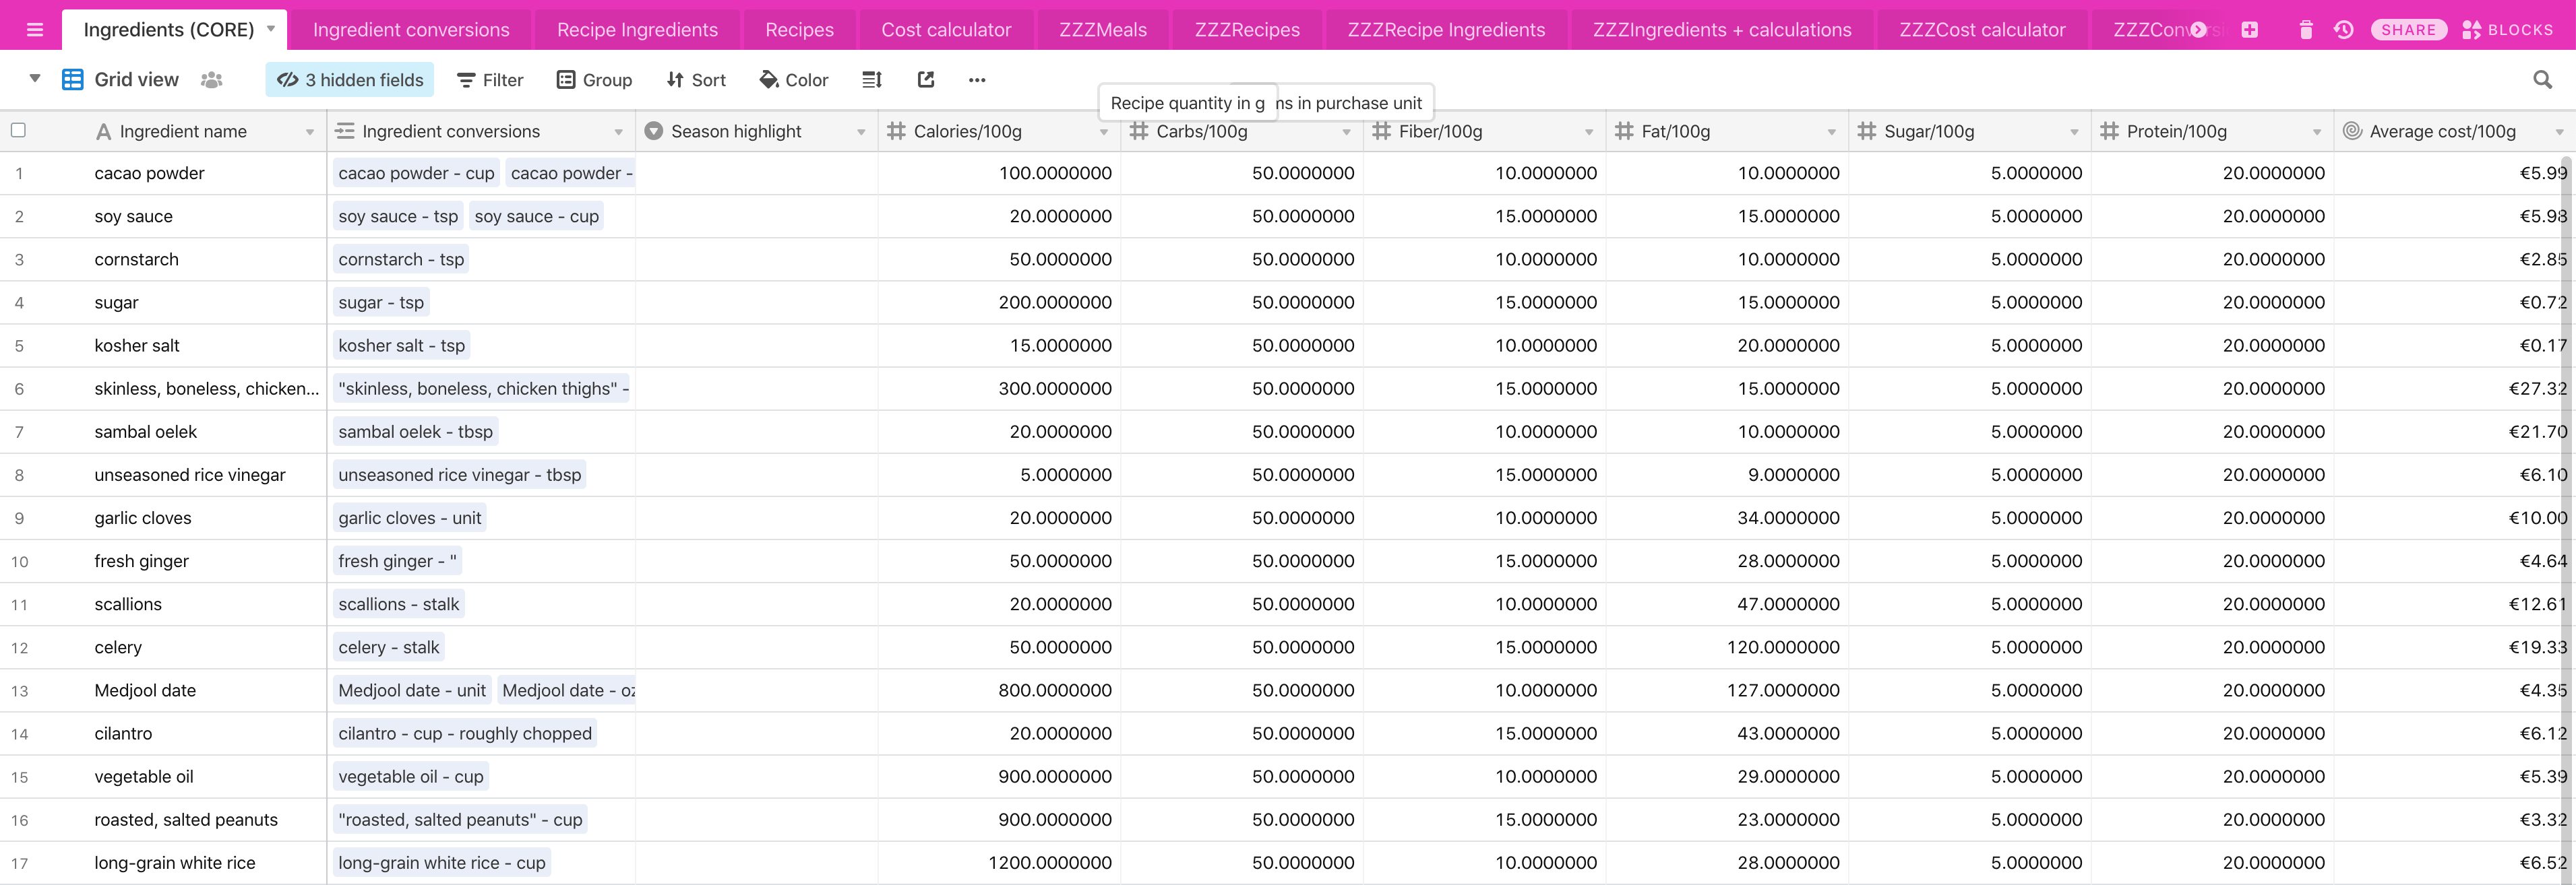Open Sugar/100g column dropdown arrow

click(x=2074, y=132)
